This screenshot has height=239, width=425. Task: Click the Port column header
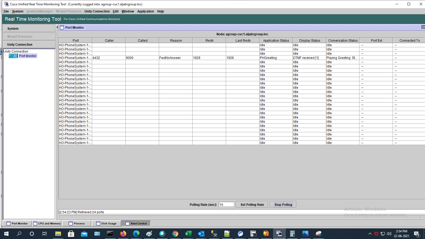(75, 40)
